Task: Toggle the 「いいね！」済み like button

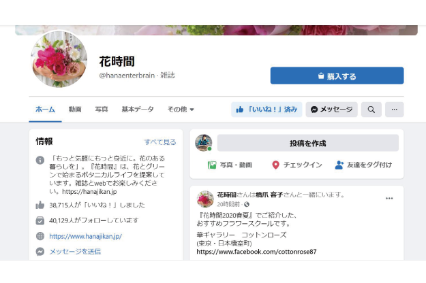Action: [267, 110]
